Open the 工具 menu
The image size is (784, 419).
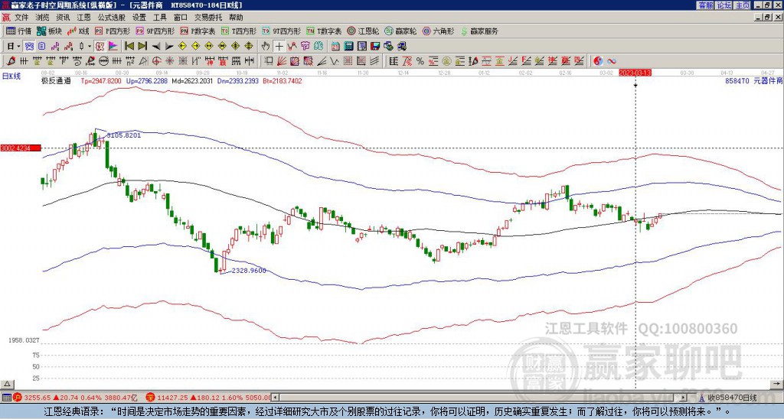[160, 18]
